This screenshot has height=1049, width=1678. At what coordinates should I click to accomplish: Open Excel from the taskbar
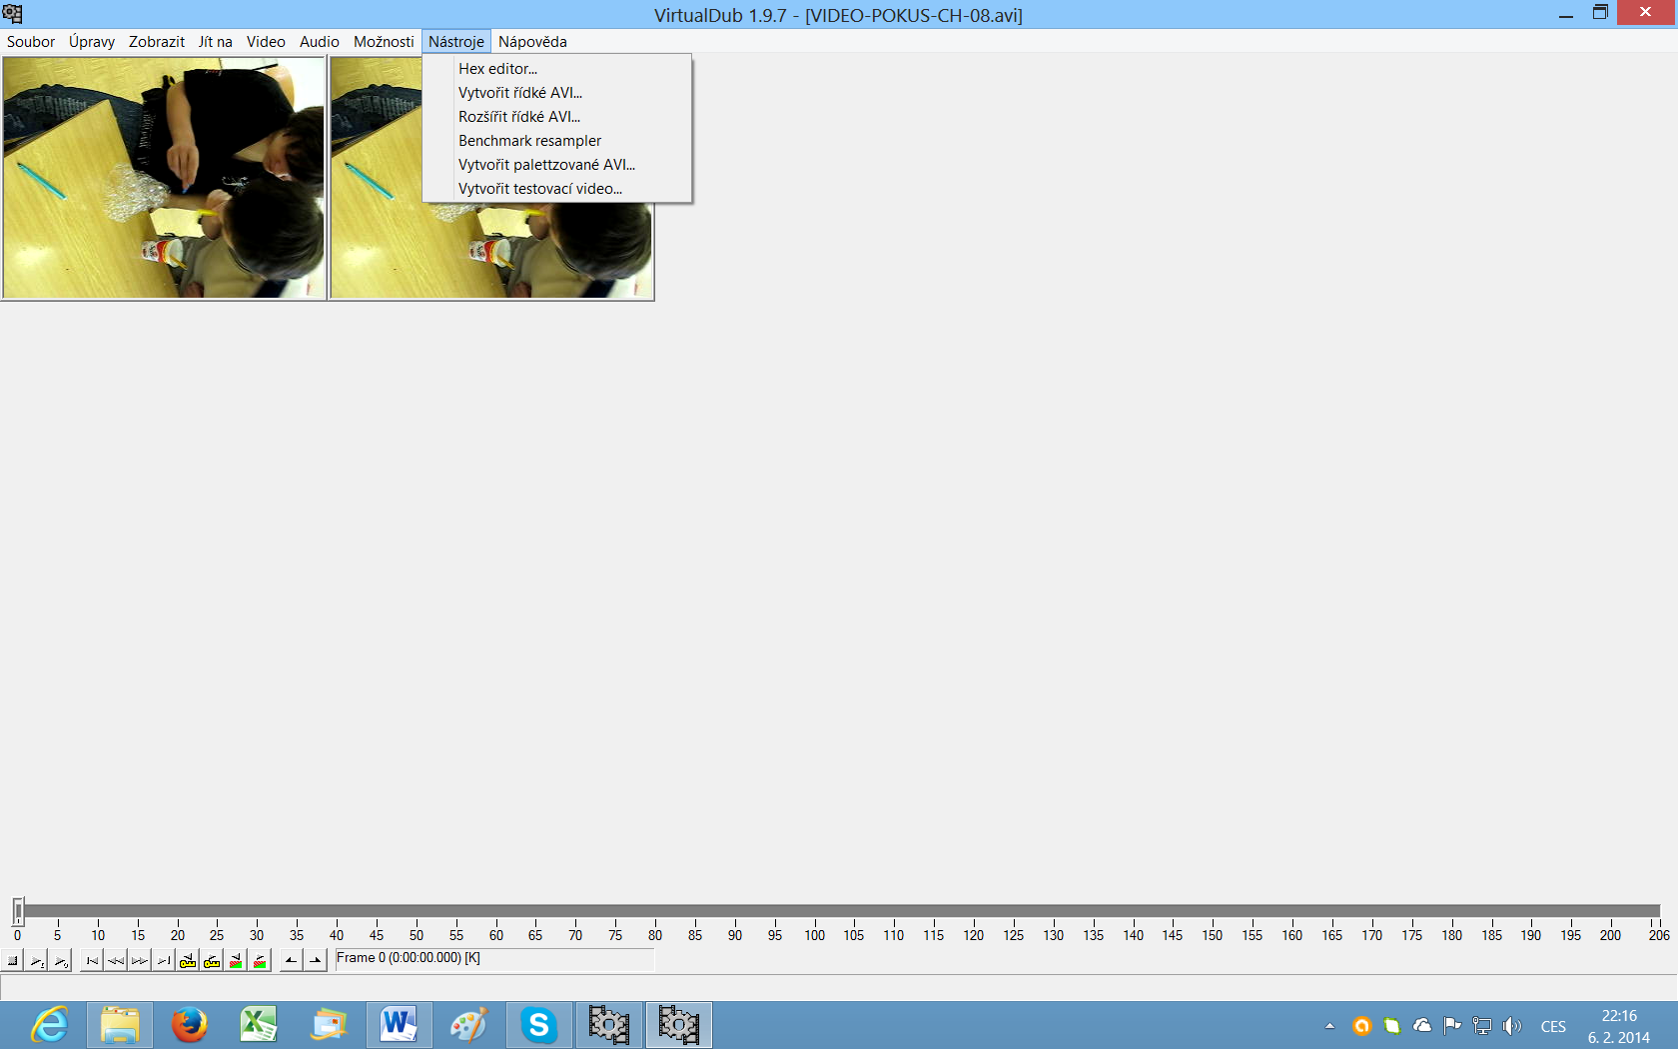pos(259,1025)
